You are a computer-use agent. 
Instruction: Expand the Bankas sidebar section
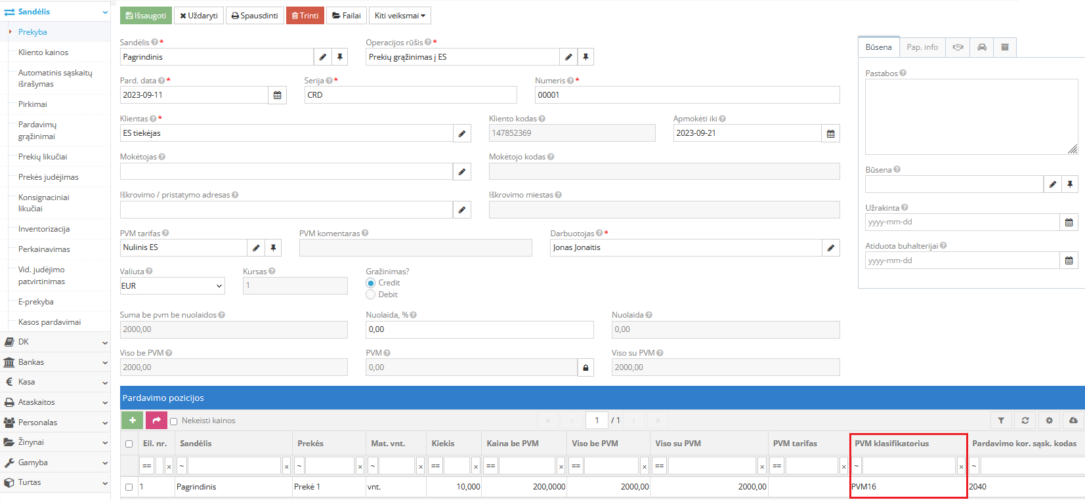(55, 362)
